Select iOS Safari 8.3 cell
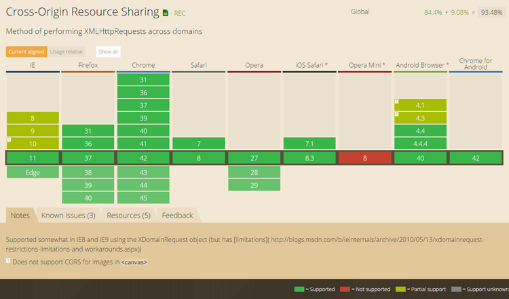The width and height of the screenshot is (509, 299). [x=309, y=158]
